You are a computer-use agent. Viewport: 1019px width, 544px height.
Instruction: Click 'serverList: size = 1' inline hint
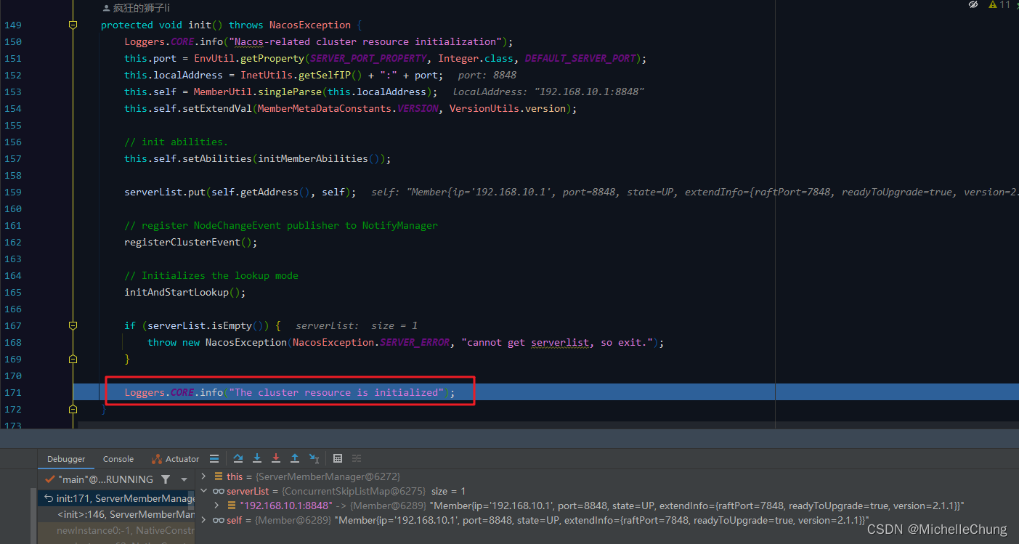pos(357,325)
